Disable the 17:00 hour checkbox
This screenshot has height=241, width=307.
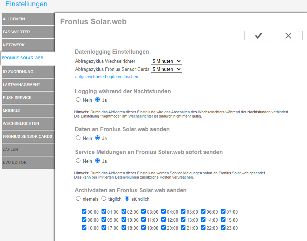[104, 228]
